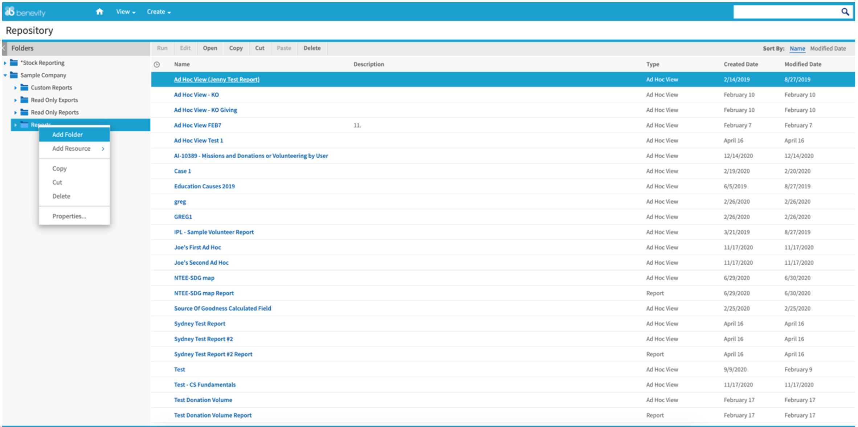Screen dimensions: 858x427
Task: Click the folder icon beside Sample Company
Action: coord(13,75)
